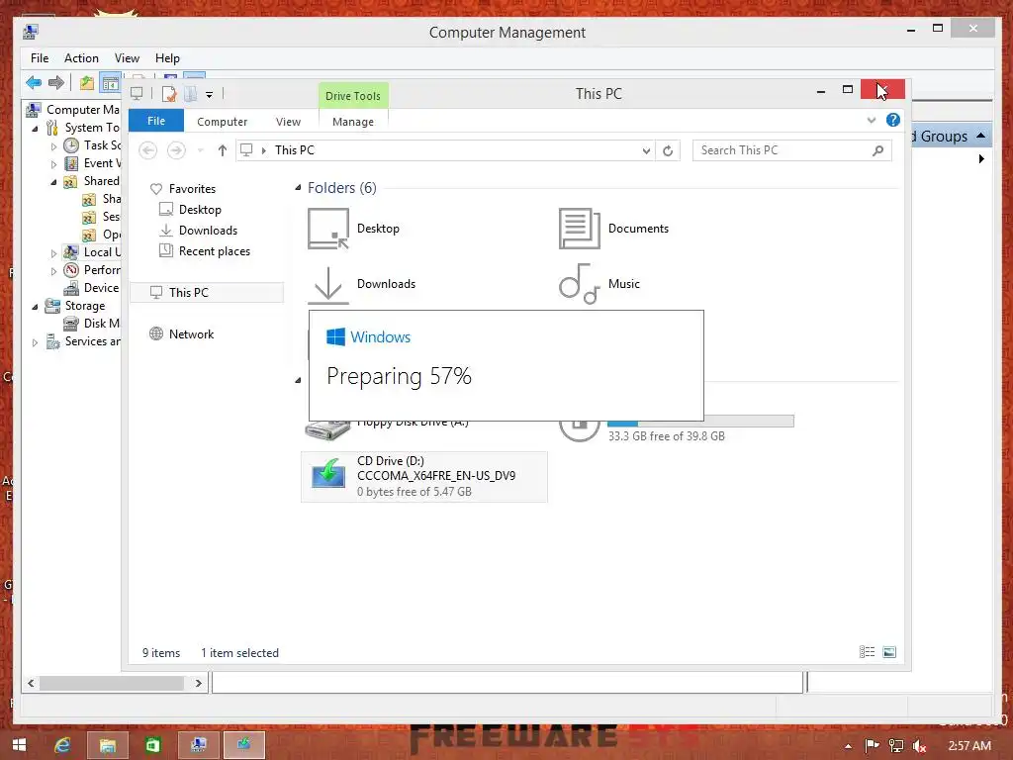Select the Drive Tools contextual tab
Screen dimensions: 1013x760
[353, 96]
